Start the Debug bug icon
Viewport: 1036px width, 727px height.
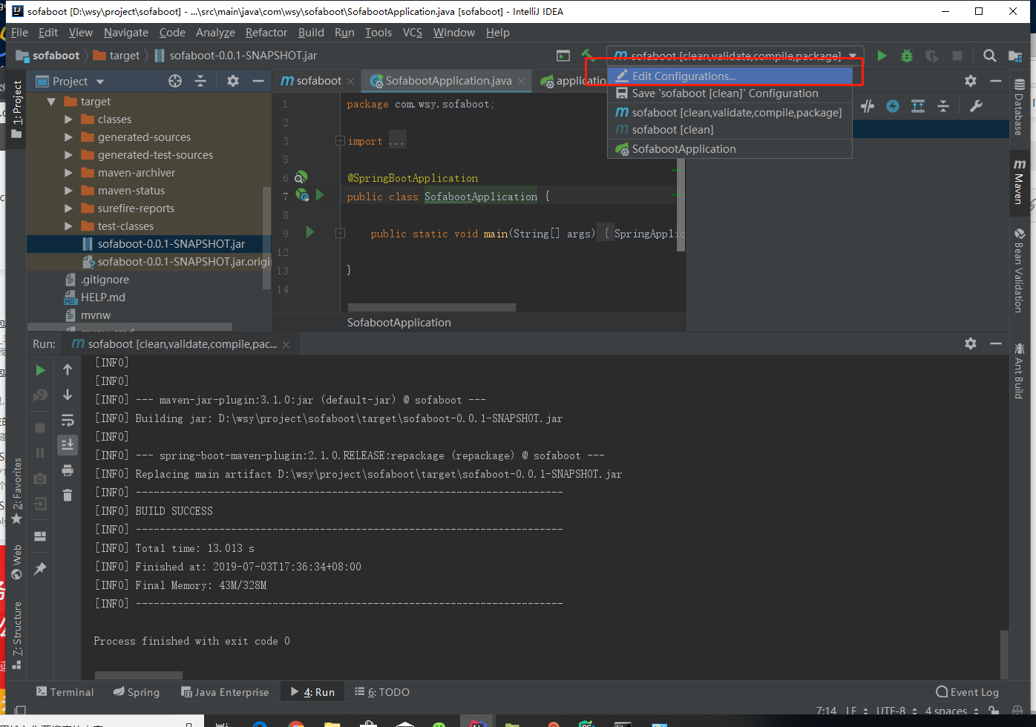906,55
